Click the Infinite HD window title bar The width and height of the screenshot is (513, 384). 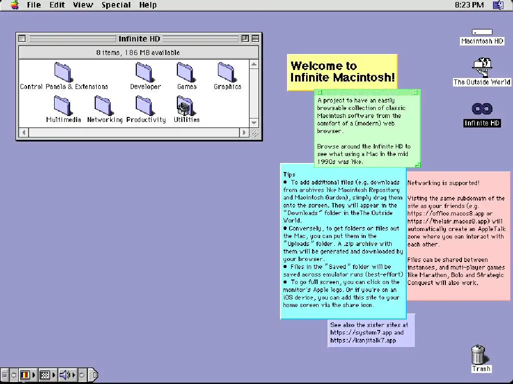[x=139, y=38]
